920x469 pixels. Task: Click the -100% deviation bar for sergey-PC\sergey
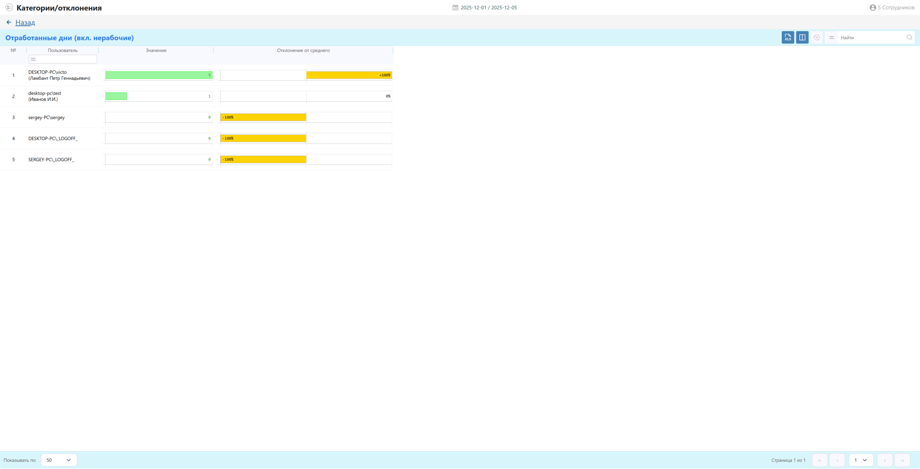263,117
